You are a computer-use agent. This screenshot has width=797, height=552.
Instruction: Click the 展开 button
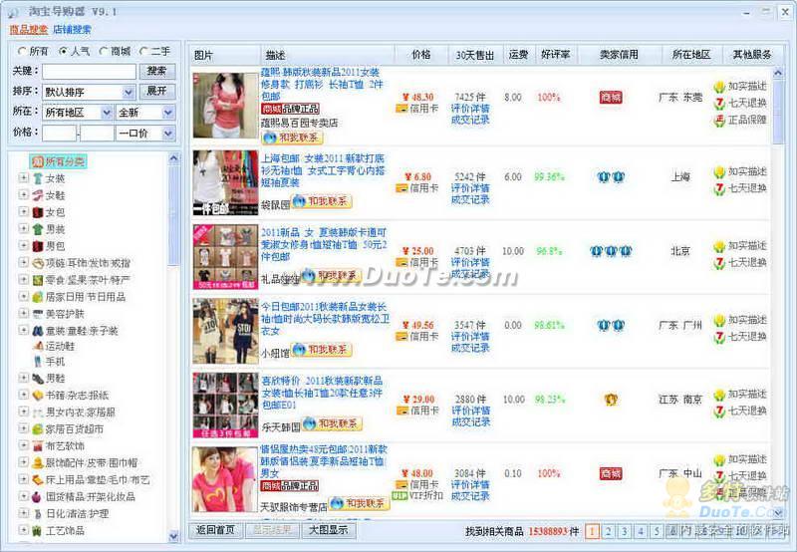point(157,91)
